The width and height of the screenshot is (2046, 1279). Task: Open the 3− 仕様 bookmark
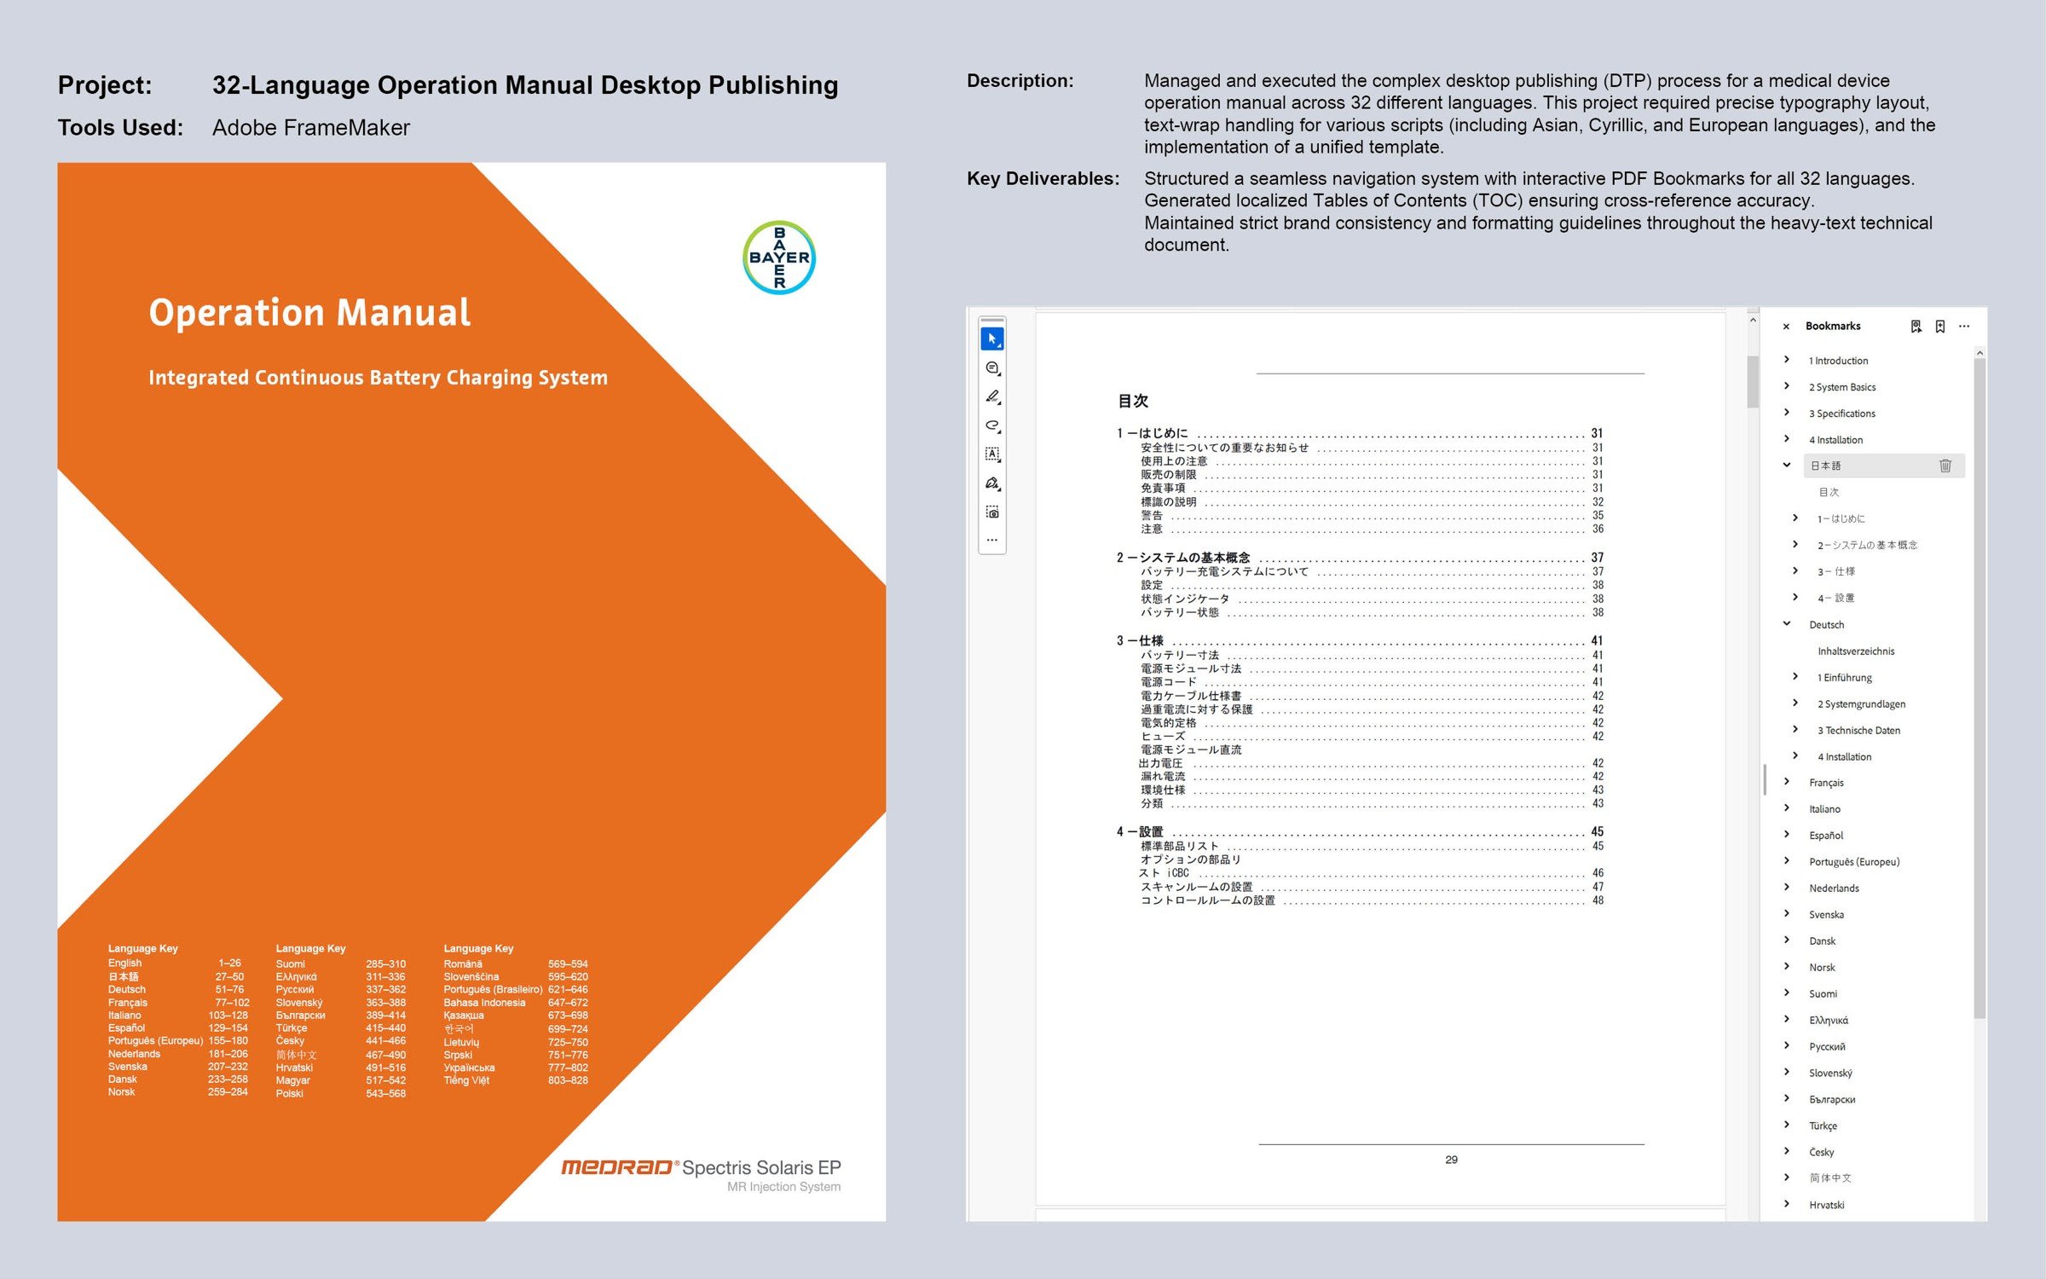click(1835, 571)
